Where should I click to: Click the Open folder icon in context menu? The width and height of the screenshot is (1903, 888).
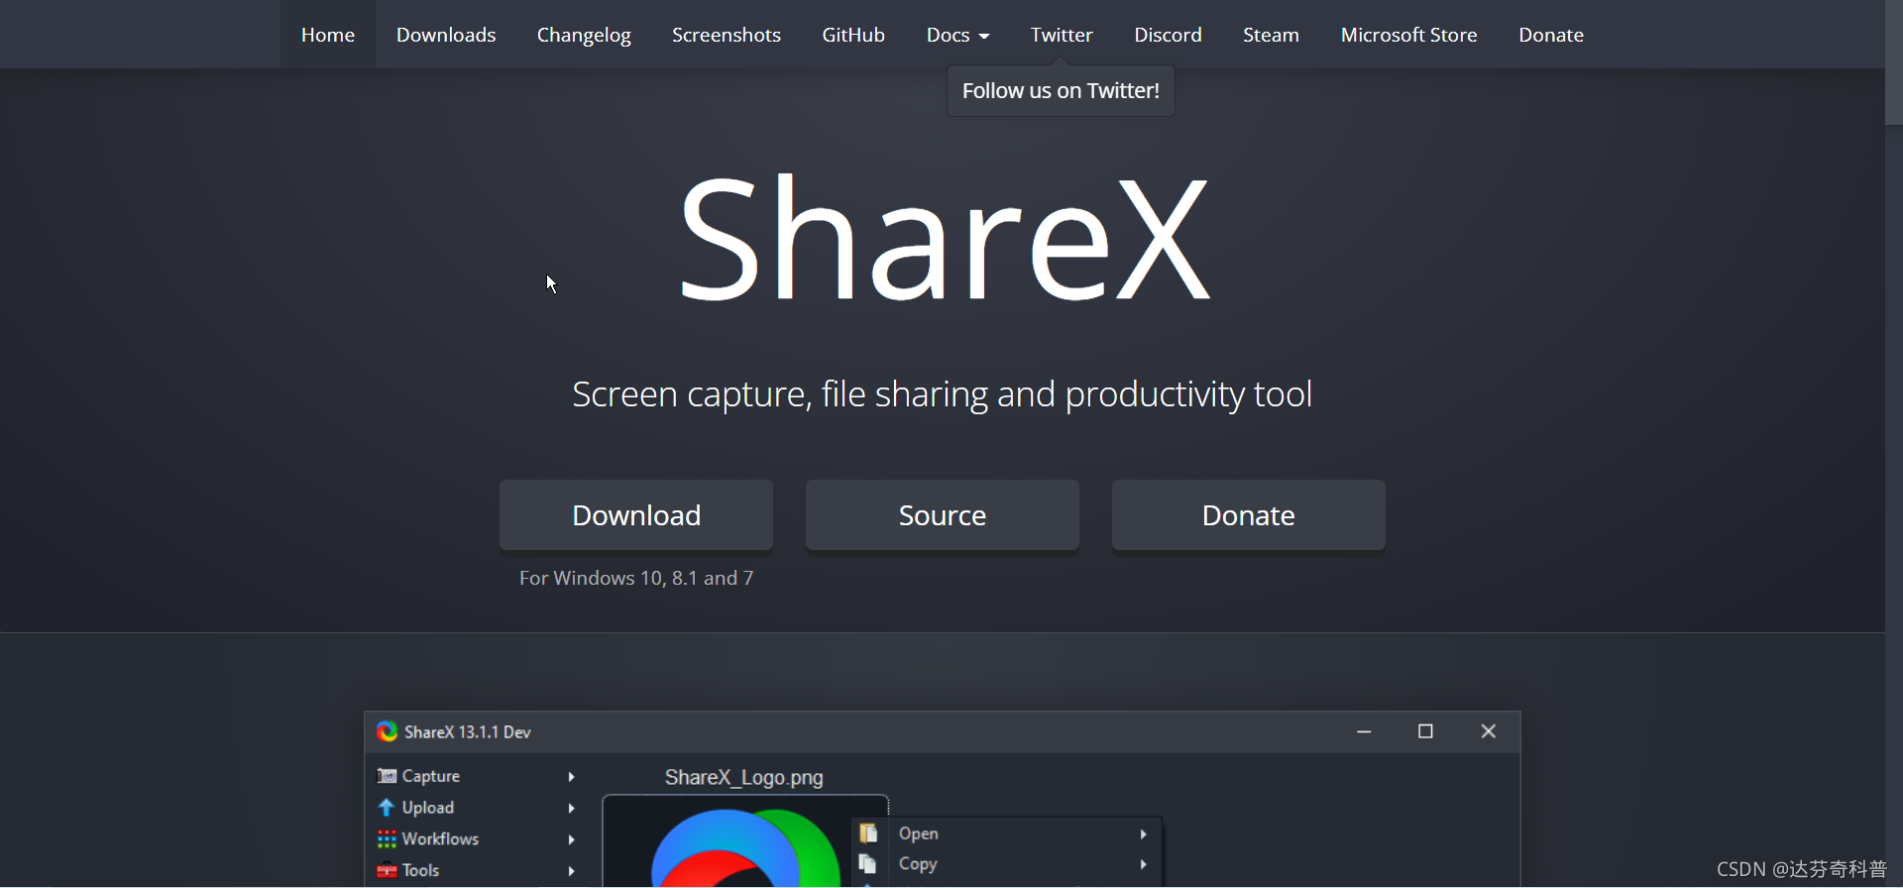pos(868,833)
